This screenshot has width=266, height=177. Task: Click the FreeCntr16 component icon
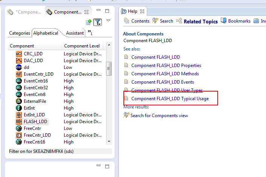coord(19,142)
